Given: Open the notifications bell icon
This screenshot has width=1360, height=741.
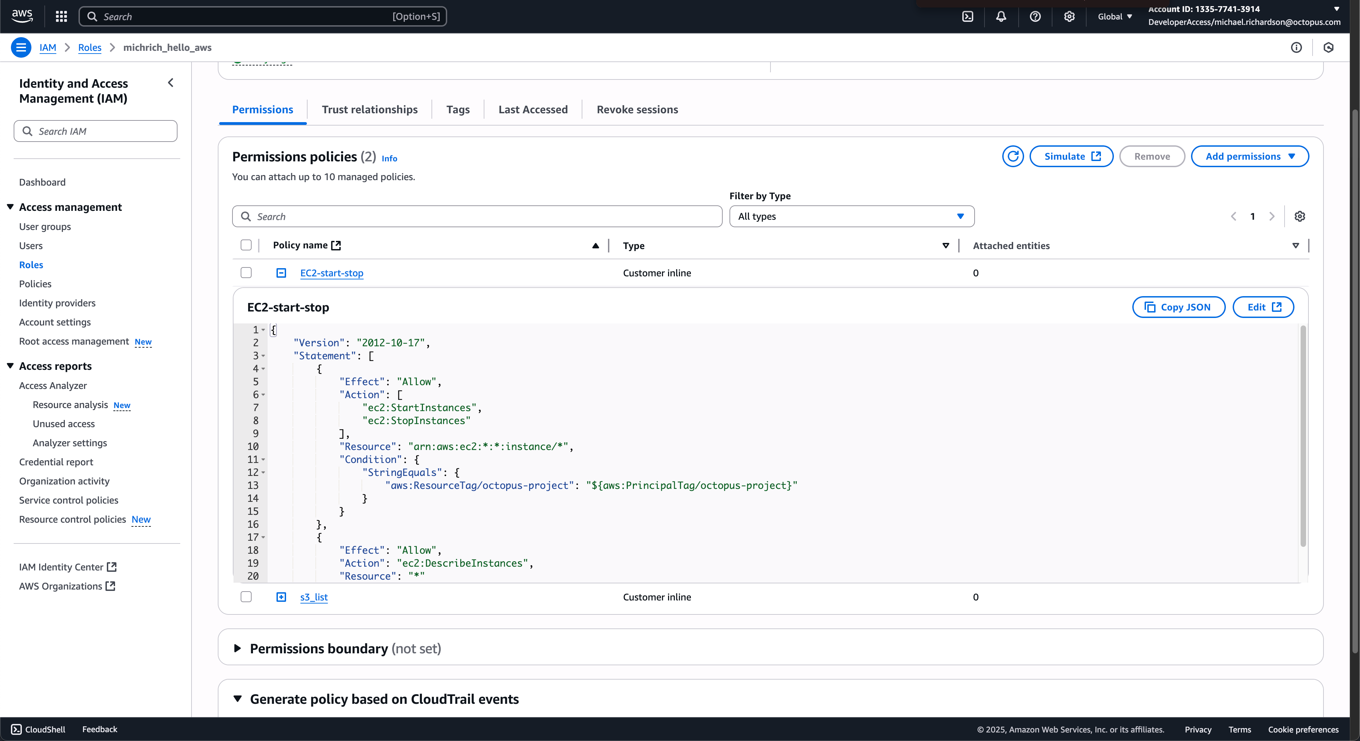Looking at the screenshot, I should pyautogui.click(x=1002, y=16).
